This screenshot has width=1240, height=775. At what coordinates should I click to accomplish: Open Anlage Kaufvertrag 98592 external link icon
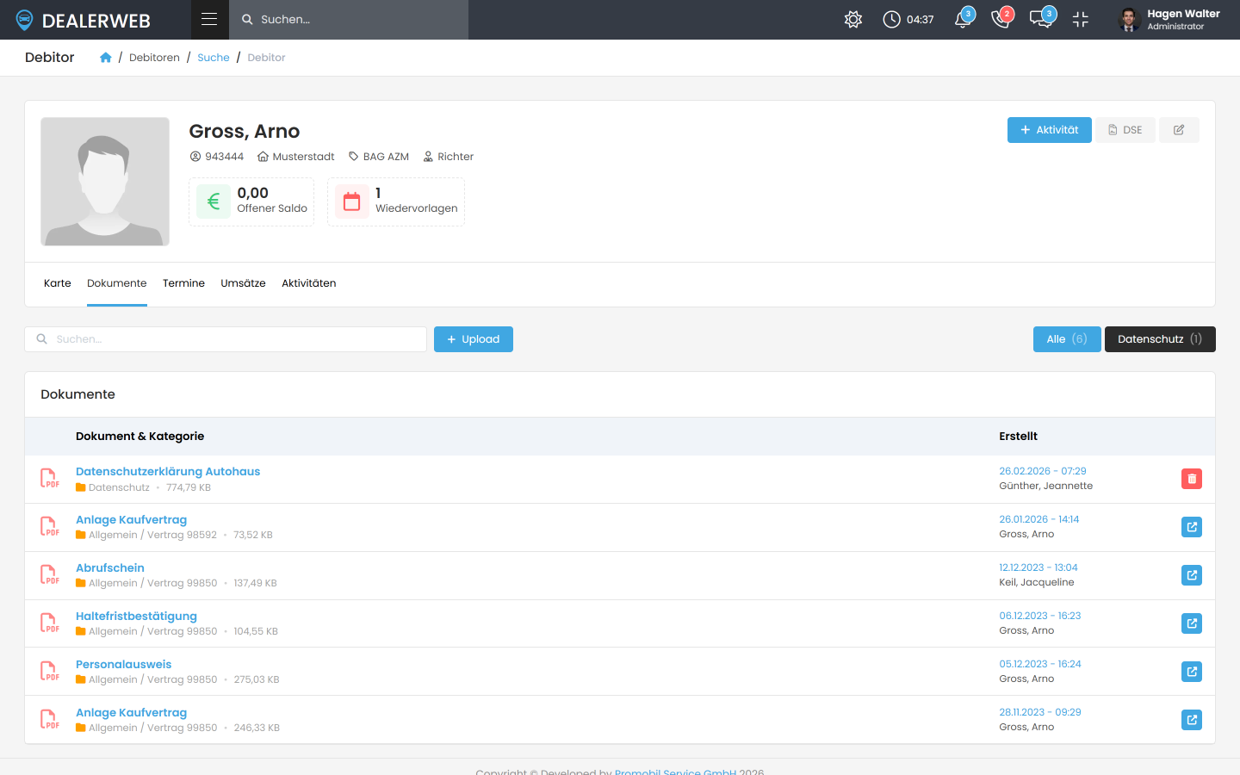coord(1192,527)
